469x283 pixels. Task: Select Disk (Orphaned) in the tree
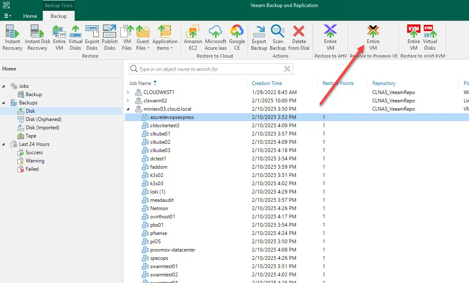[43, 119]
